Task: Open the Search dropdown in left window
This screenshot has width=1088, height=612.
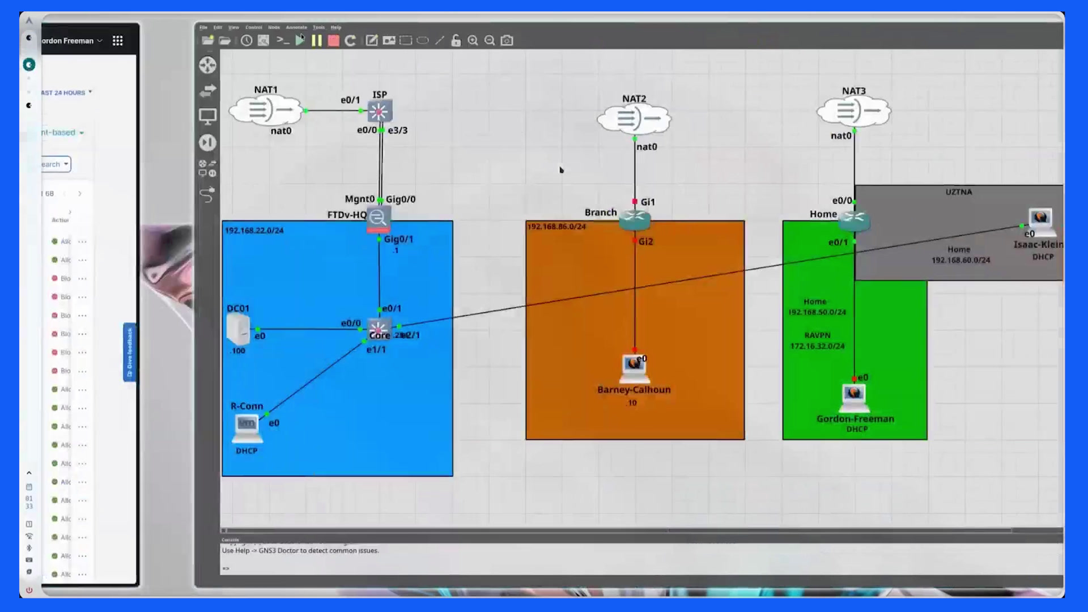Action: click(56, 164)
